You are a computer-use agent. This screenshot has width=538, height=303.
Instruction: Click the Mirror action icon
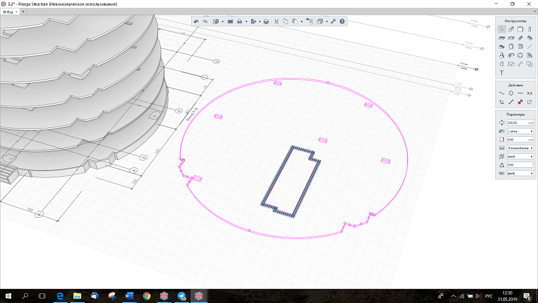pyautogui.click(x=530, y=93)
